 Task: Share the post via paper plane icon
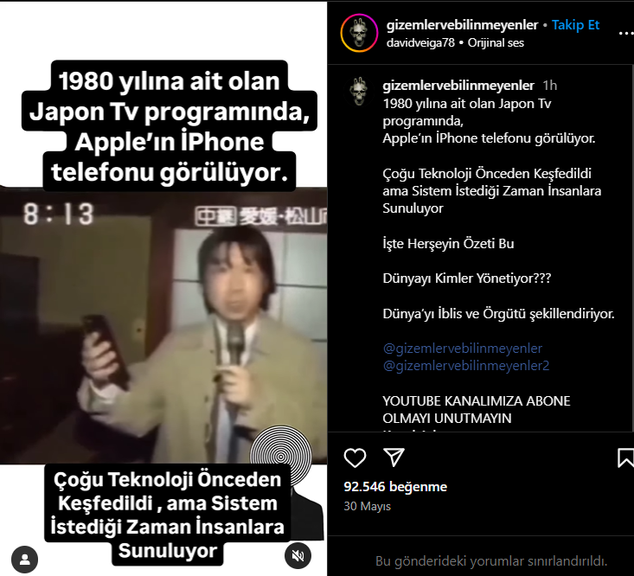coord(394,458)
